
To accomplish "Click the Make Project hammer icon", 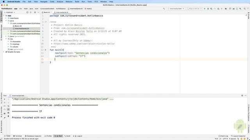I will coord(164,9).
